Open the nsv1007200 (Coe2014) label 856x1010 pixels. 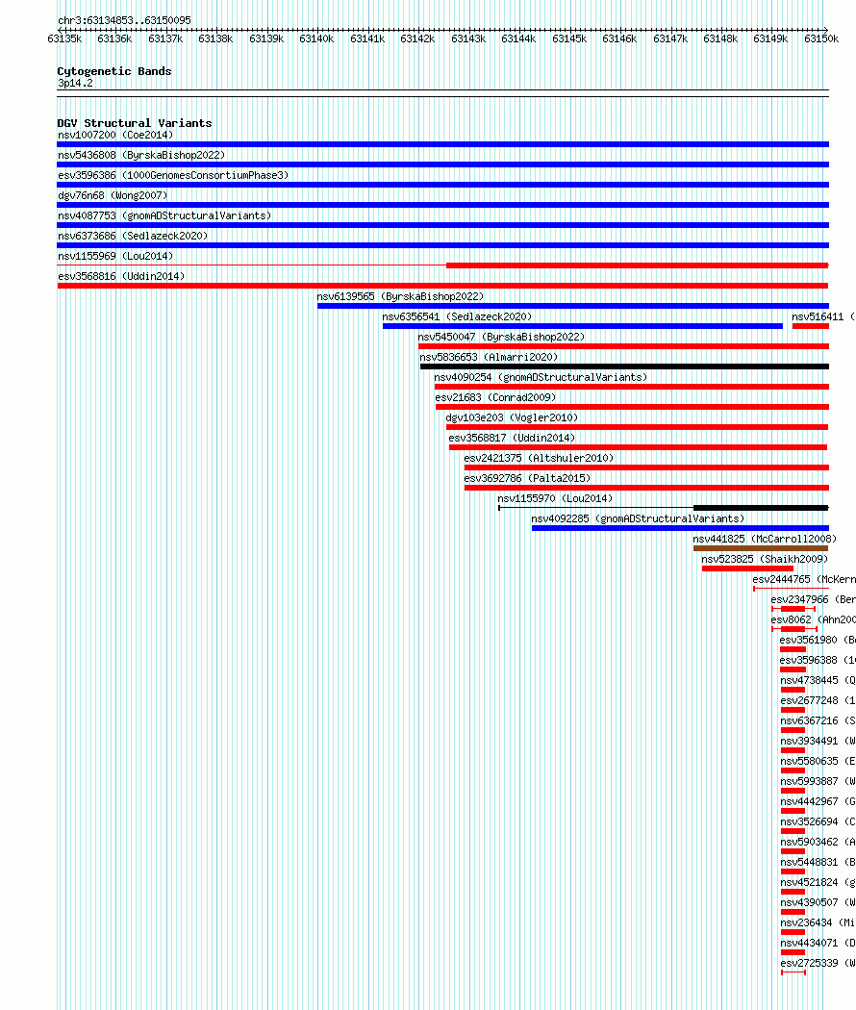pos(115,135)
